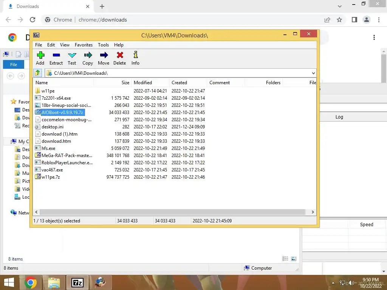
Task: Select the w11pe folder icon
Action: (x=37, y=91)
